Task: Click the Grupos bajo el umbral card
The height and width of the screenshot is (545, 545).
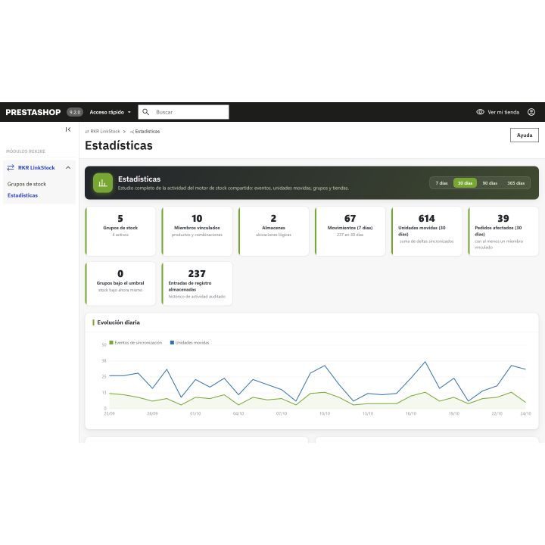Action: [x=120, y=284]
